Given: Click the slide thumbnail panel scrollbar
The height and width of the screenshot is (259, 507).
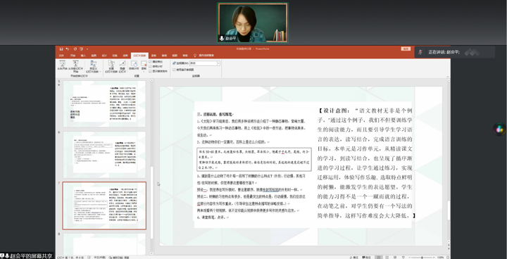Looking at the screenshot, I should (x=151, y=202).
